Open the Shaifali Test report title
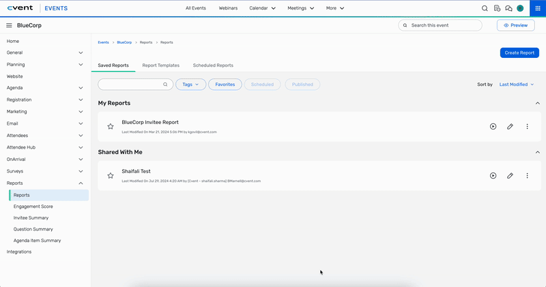The image size is (546, 287). tap(136, 172)
